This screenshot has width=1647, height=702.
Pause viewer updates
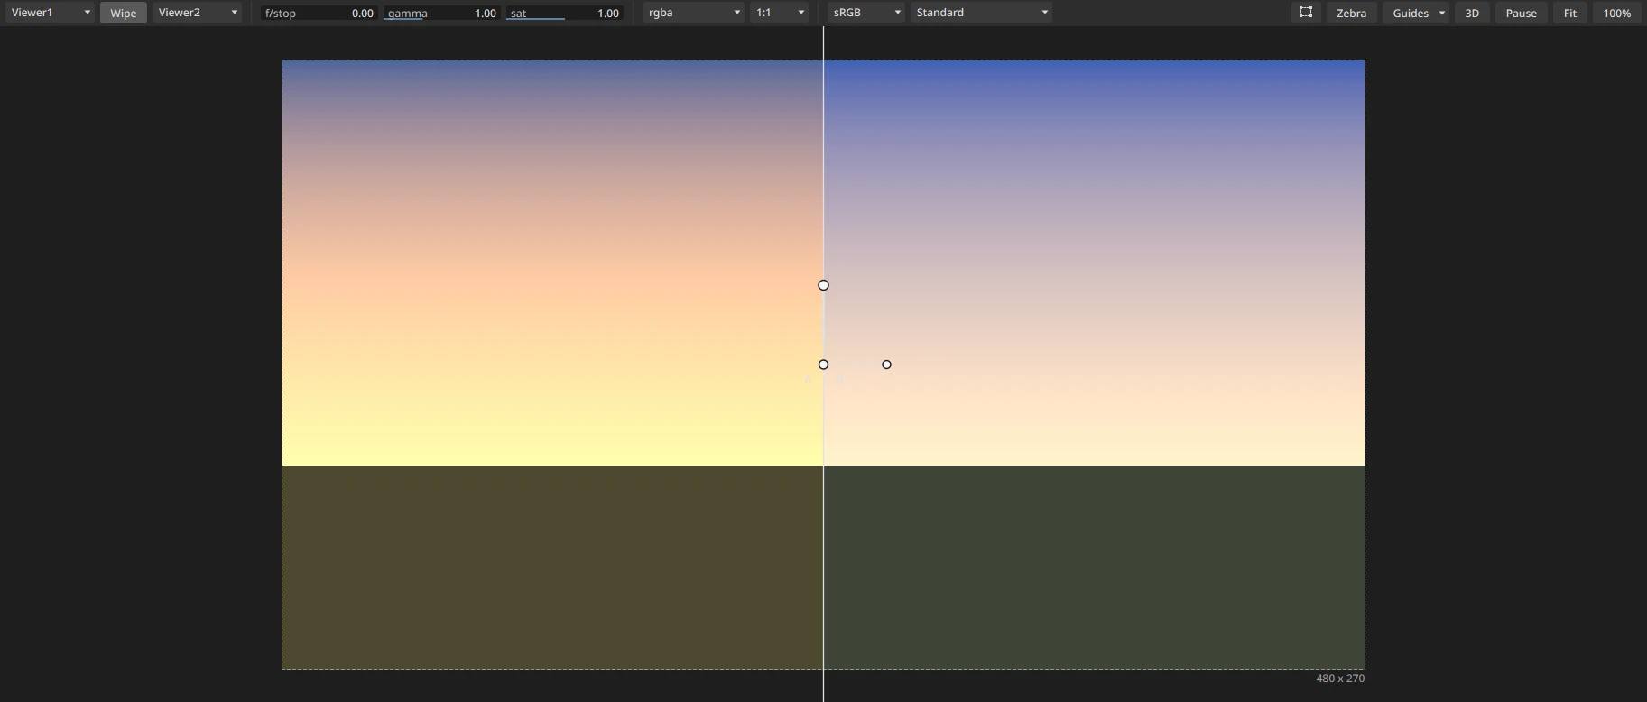tap(1522, 13)
